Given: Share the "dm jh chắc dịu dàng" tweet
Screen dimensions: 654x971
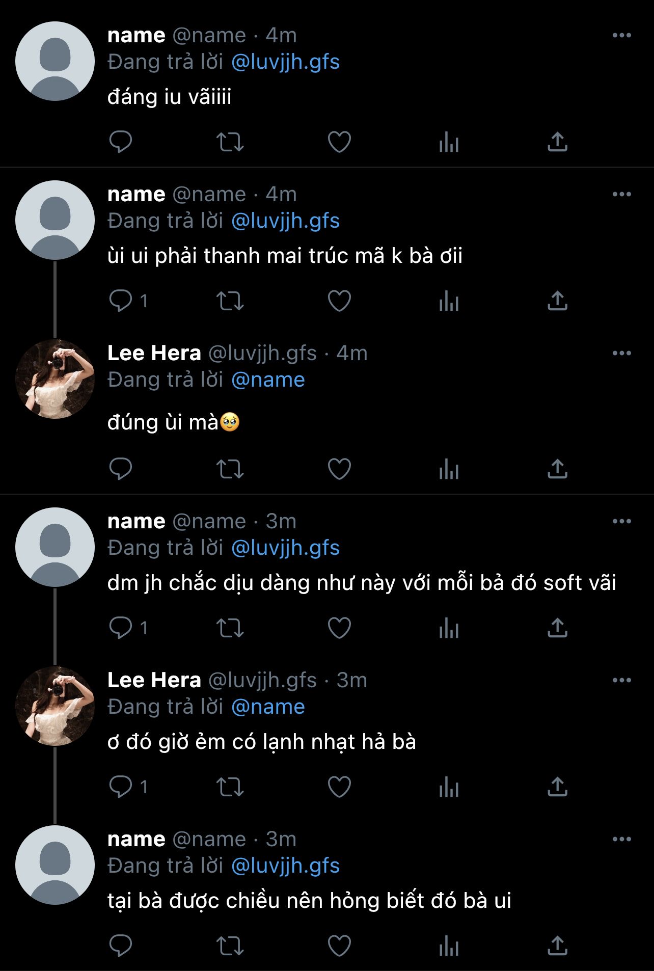Looking at the screenshot, I should (557, 628).
